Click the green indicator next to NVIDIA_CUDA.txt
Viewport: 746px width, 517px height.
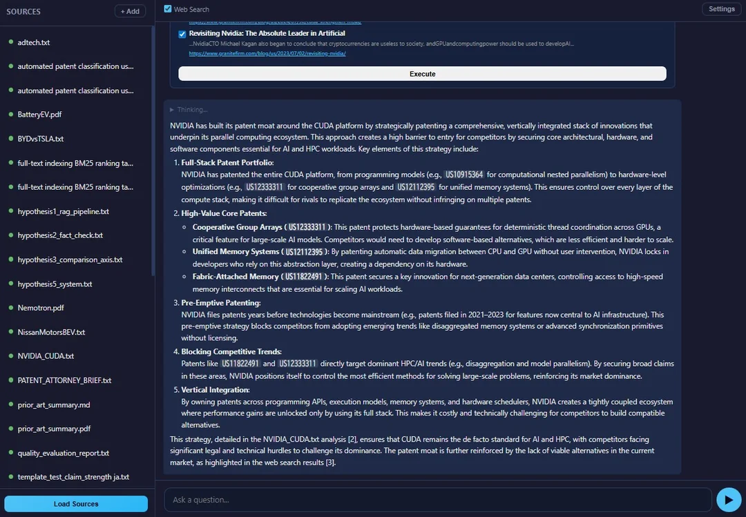pyautogui.click(x=11, y=356)
